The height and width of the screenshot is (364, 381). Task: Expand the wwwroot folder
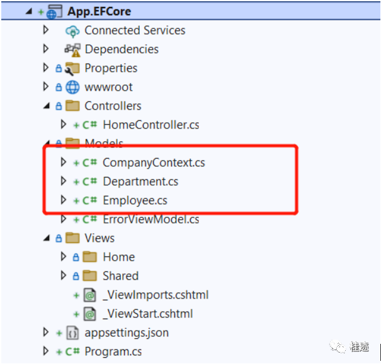(46, 86)
